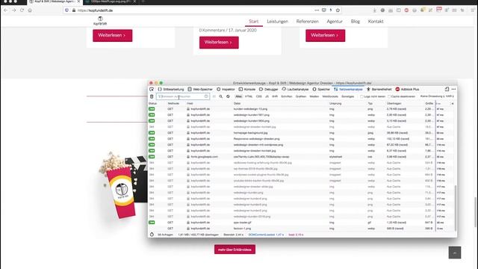Viewport: 478px width, 269px height.
Task: Select the favicon-1.png request row
Action: click(x=301, y=229)
